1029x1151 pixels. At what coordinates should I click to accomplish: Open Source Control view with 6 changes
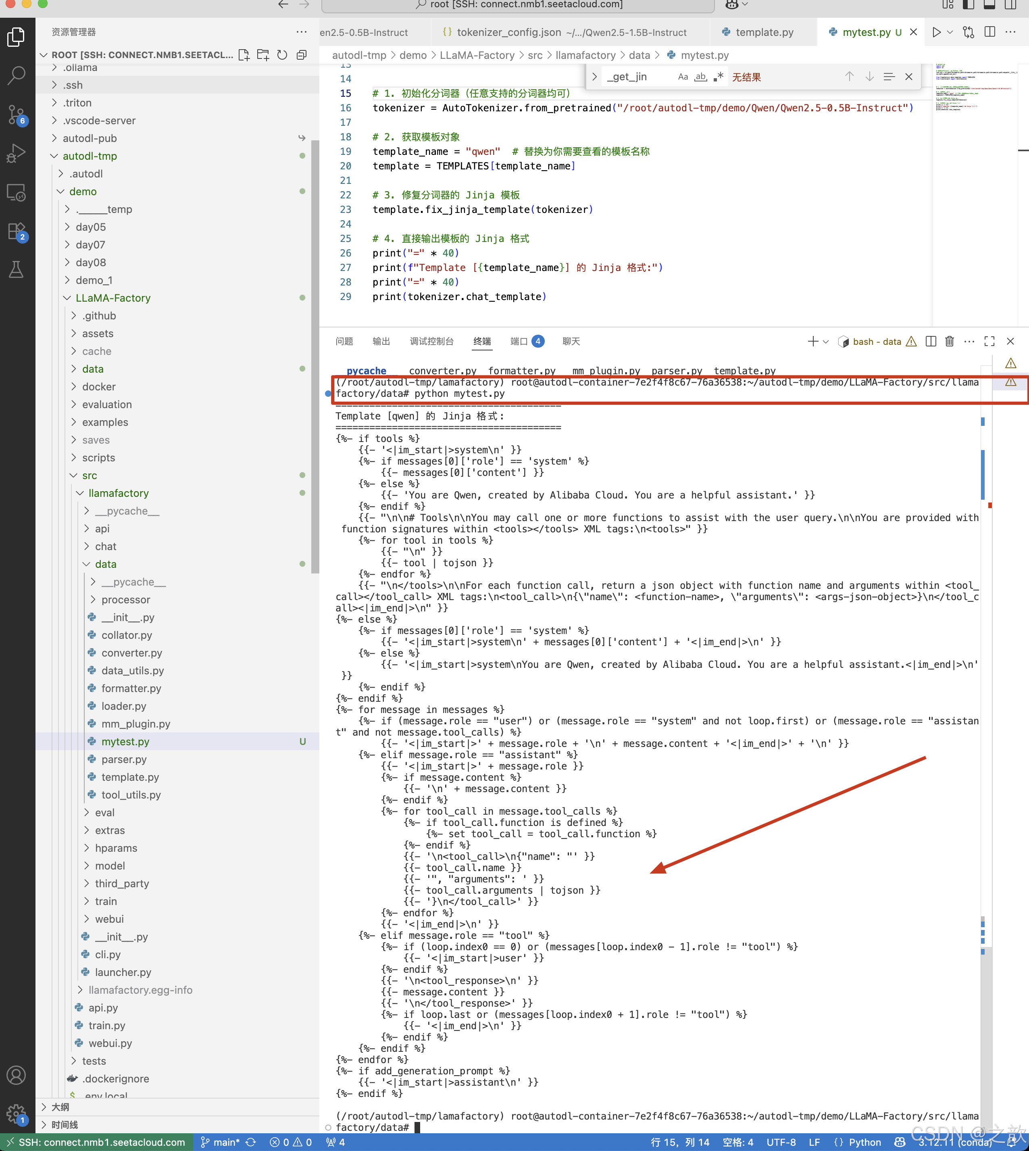coord(17,115)
